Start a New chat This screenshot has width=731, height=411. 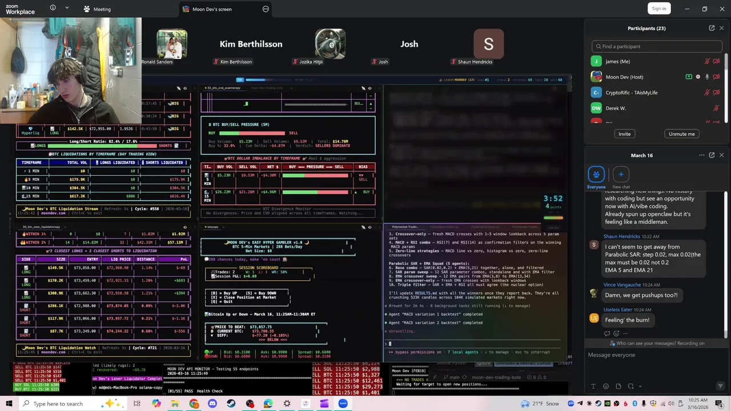pyautogui.click(x=621, y=174)
